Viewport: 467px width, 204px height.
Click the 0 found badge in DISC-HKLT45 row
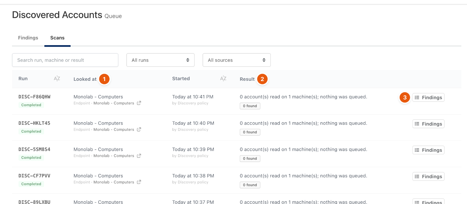pyautogui.click(x=250, y=132)
